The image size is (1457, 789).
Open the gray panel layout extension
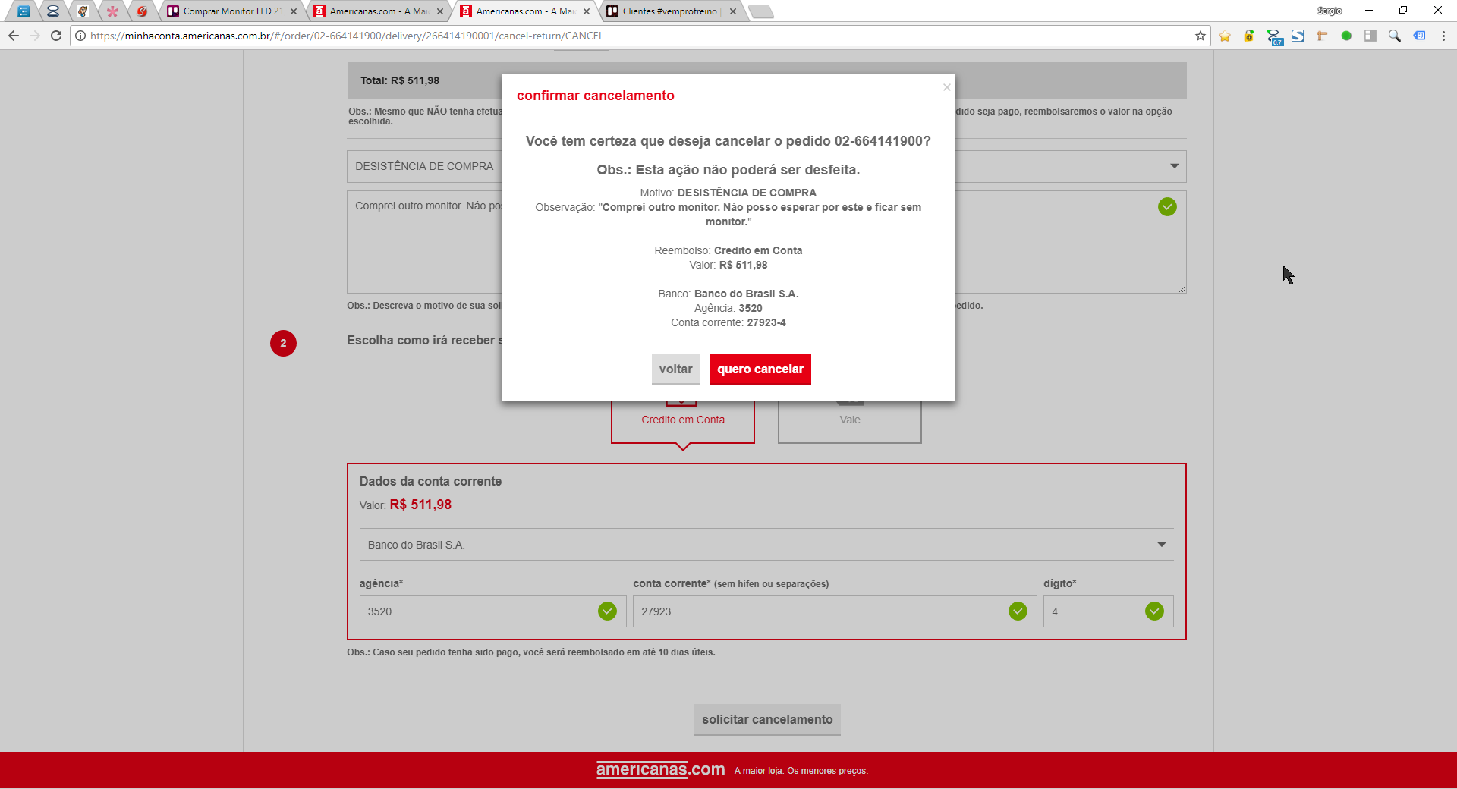coord(1370,36)
